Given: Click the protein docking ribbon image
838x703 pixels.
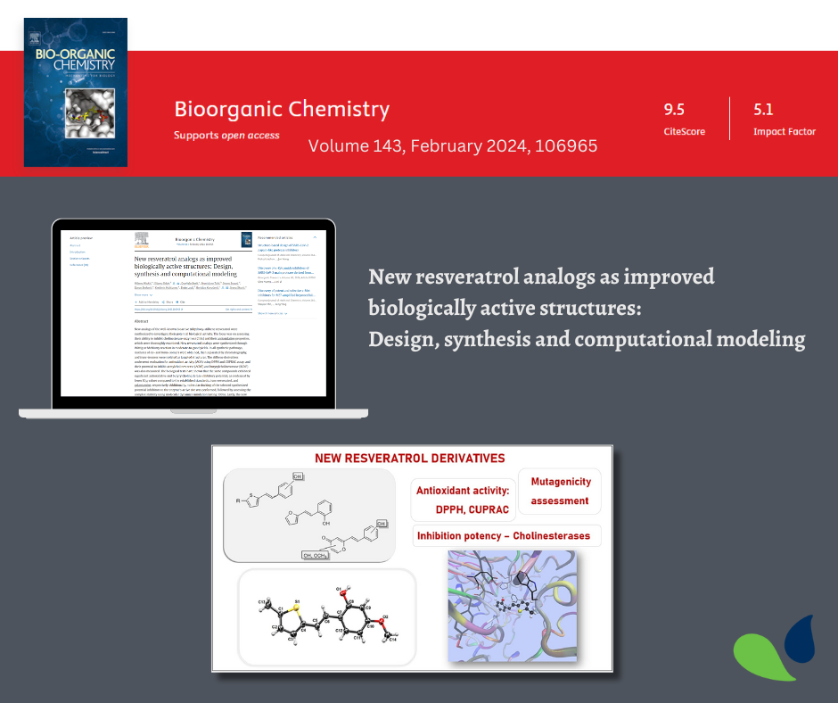Looking at the screenshot, I should pos(512,606).
